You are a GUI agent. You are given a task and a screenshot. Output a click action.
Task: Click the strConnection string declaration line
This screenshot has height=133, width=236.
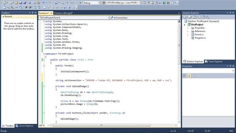[113, 81]
